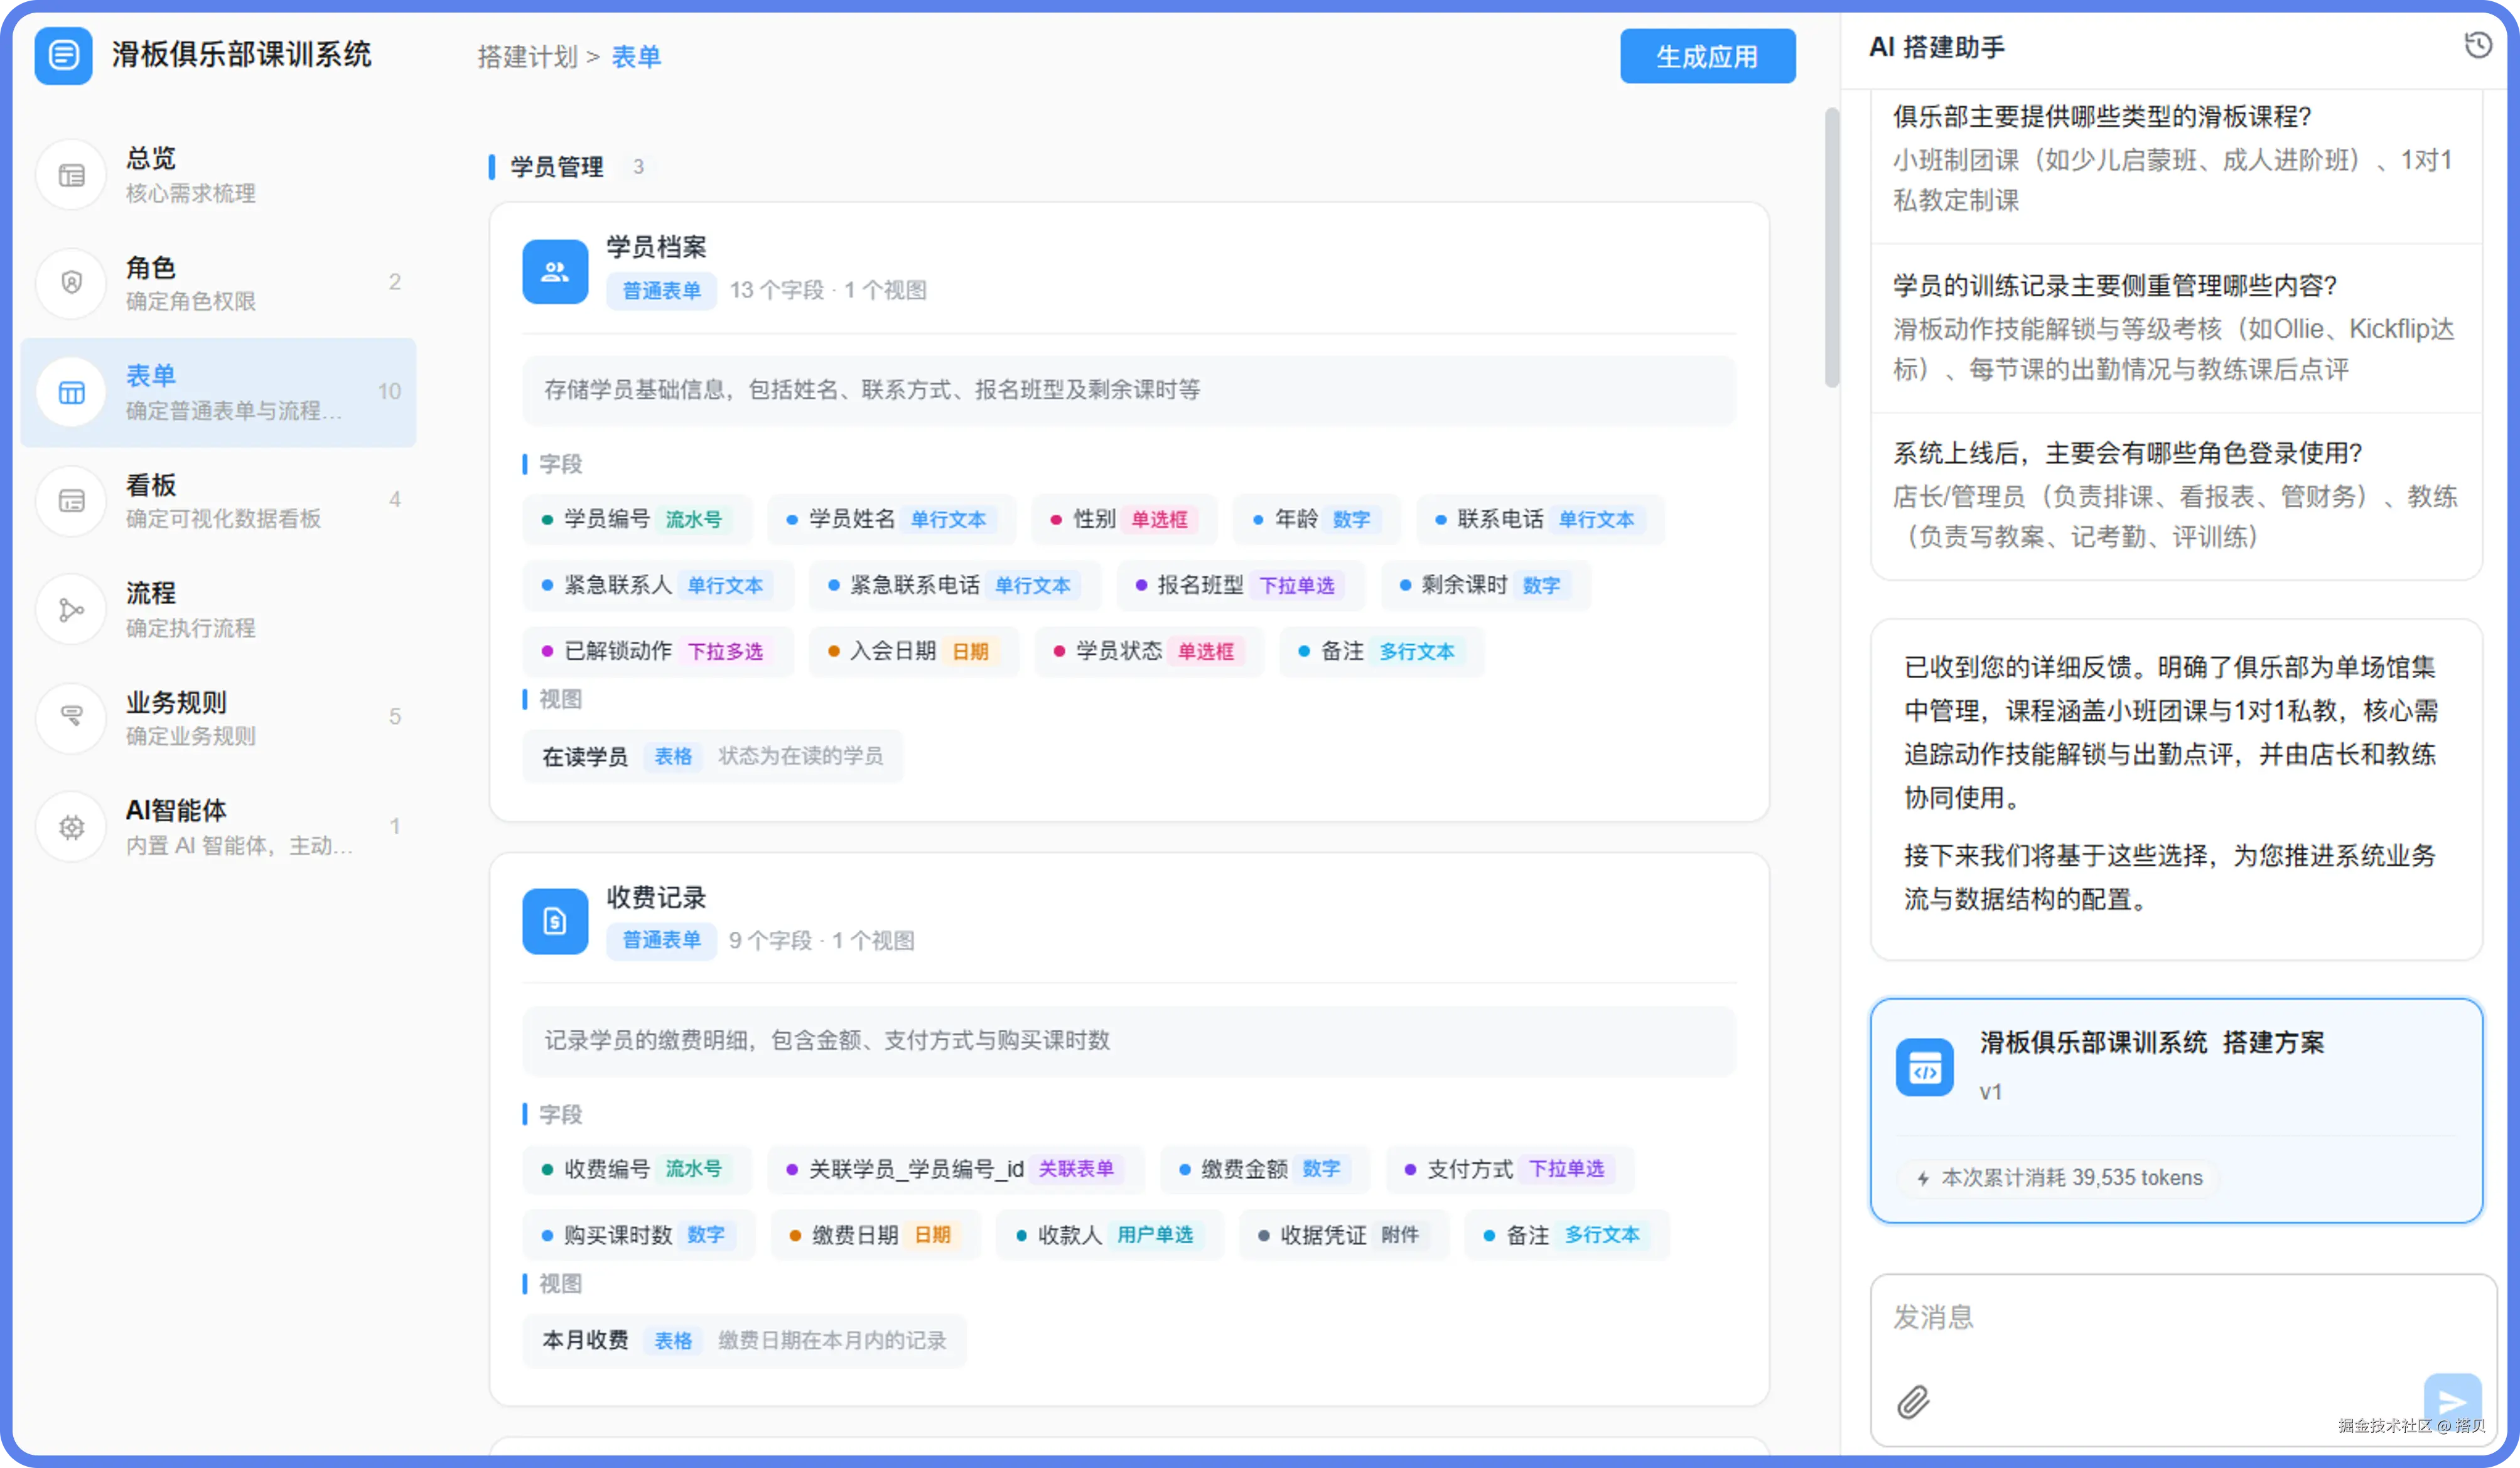The height and width of the screenshot is (1468, 2520).
Task: Click the paperclip attachment icon
Action: (1913, 1402)
